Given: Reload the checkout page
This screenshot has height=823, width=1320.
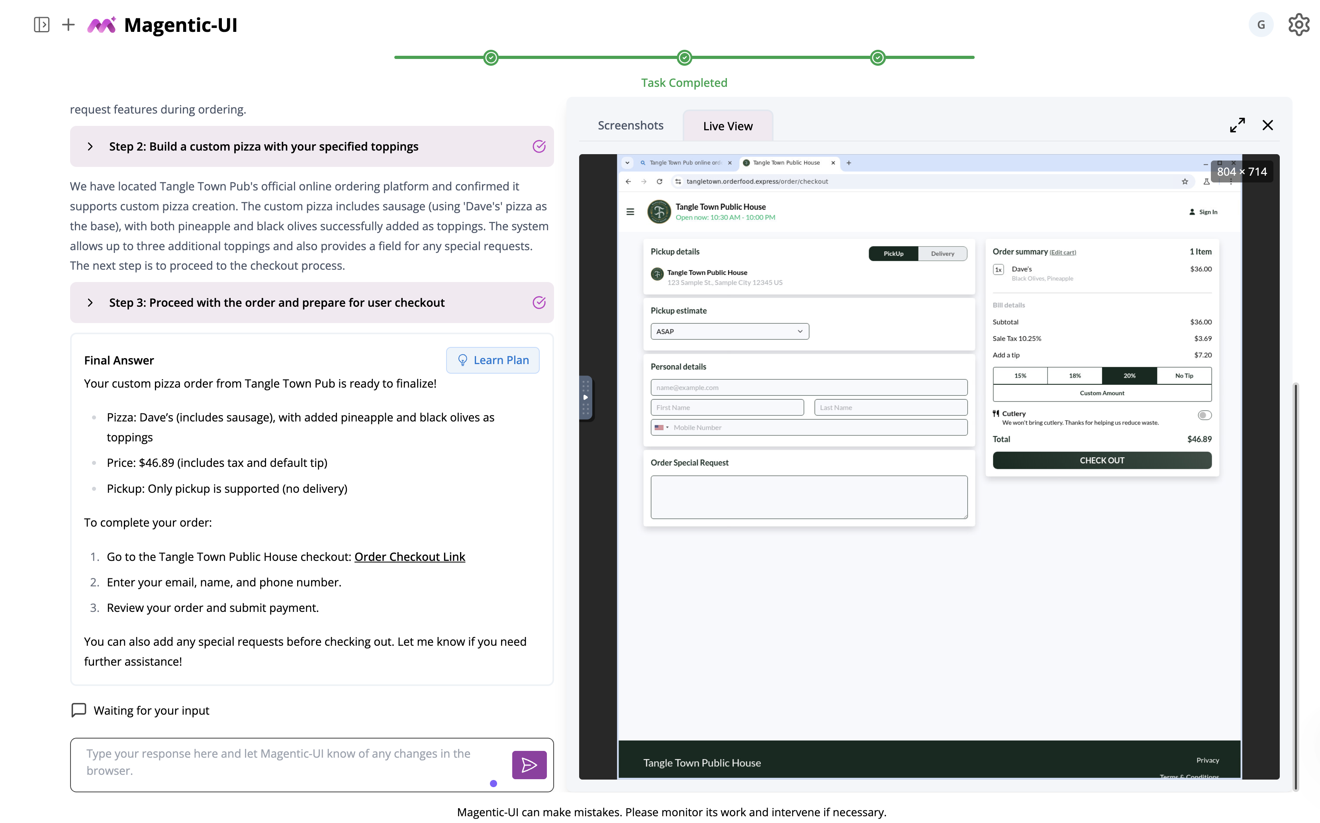Looking at the screenshot, I should (x=660, y=181).
